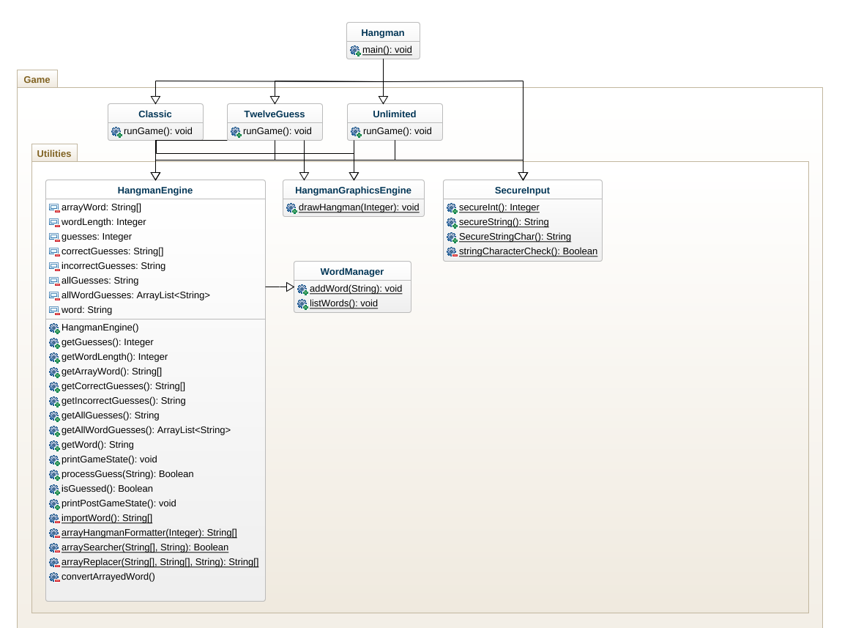Click the method icon beside secureString(): String
This screenshot has height=628, width=842.
[x=452, y=223]
